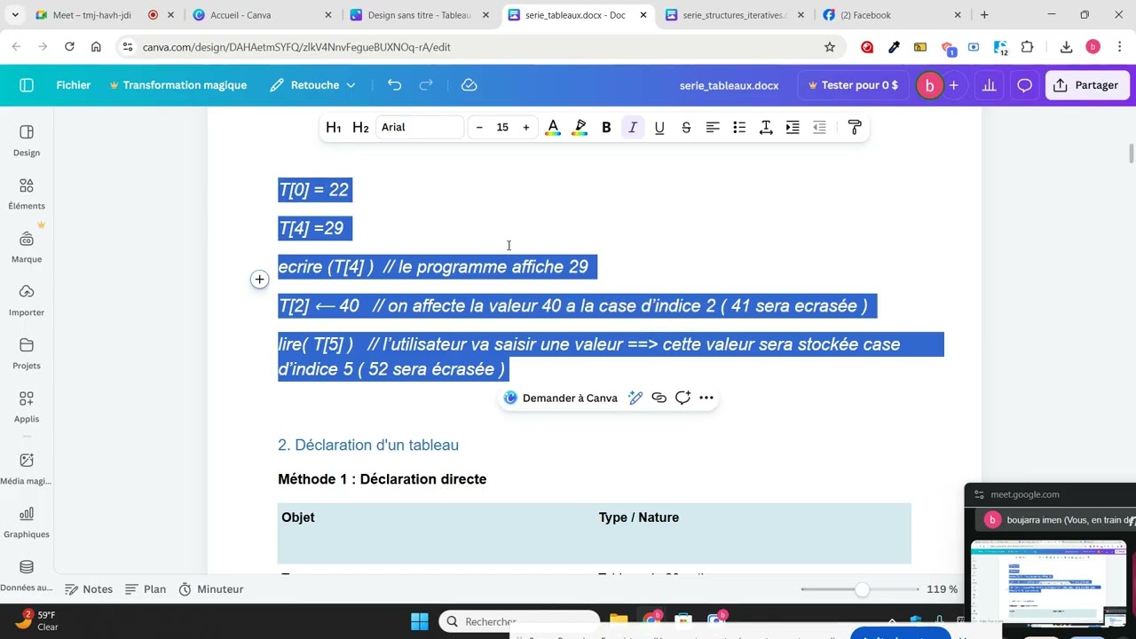Open more options in floating toolbar
Screen dimensions: 1136x639
(x=706, y=398)
